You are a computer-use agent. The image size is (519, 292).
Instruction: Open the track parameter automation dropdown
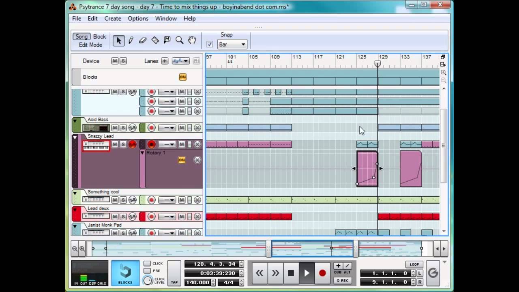pos(180,61)
